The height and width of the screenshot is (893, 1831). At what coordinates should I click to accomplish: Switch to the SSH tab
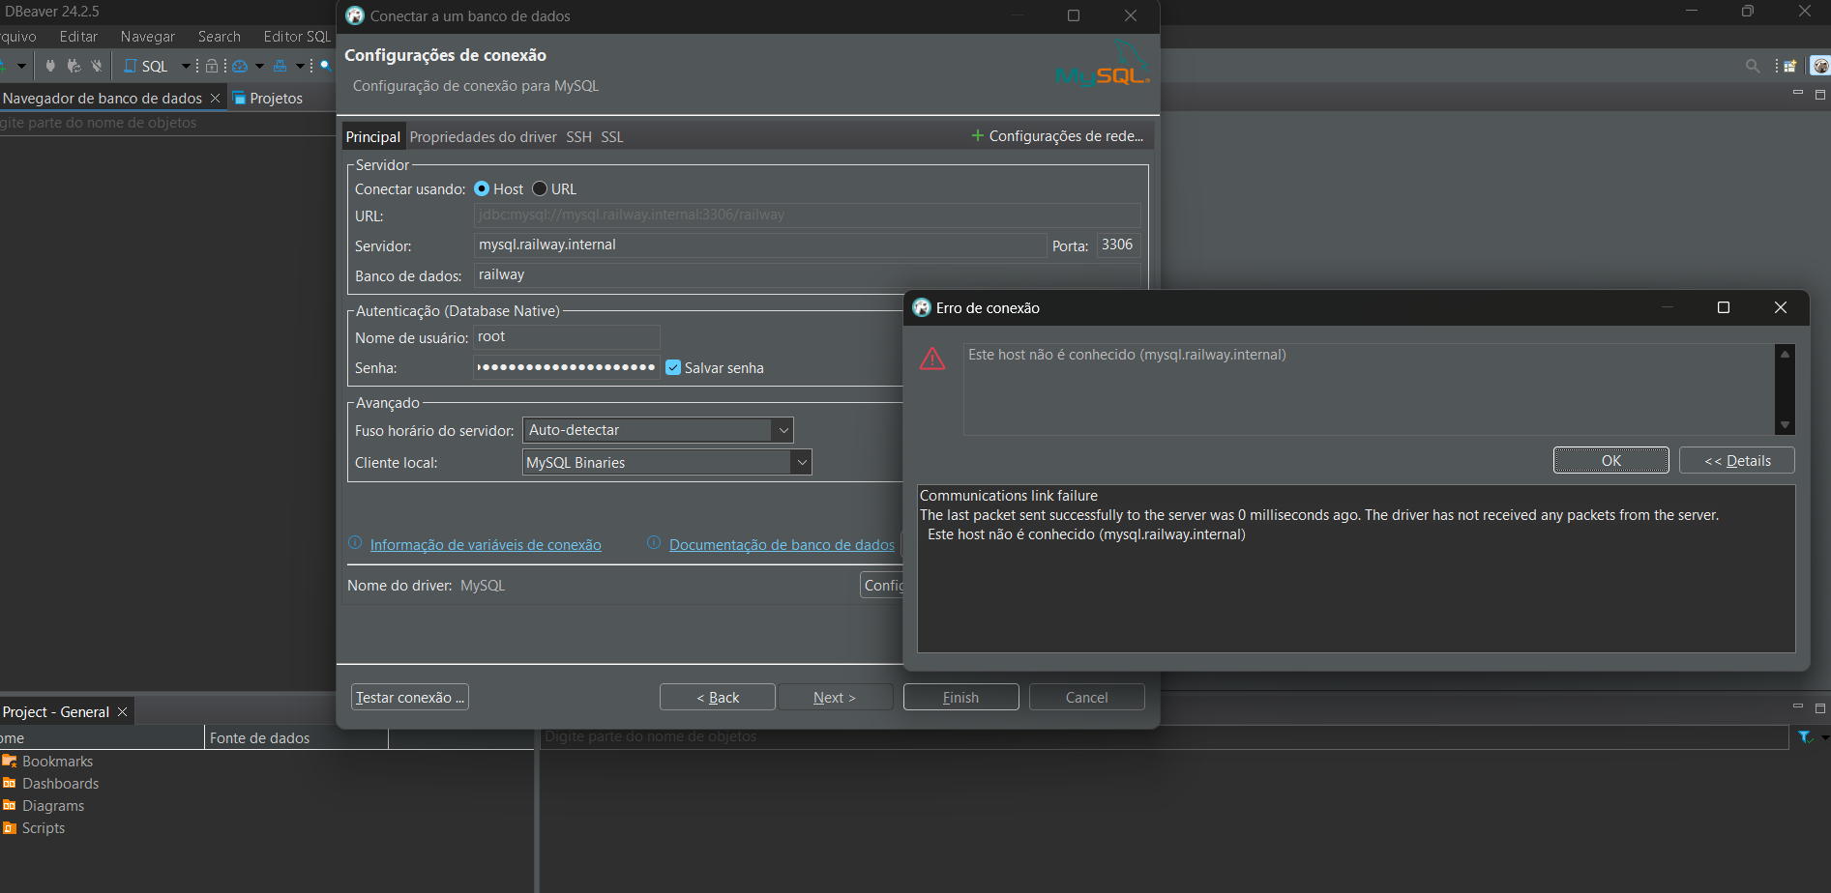pyautogui.click(x=578, y=137)
